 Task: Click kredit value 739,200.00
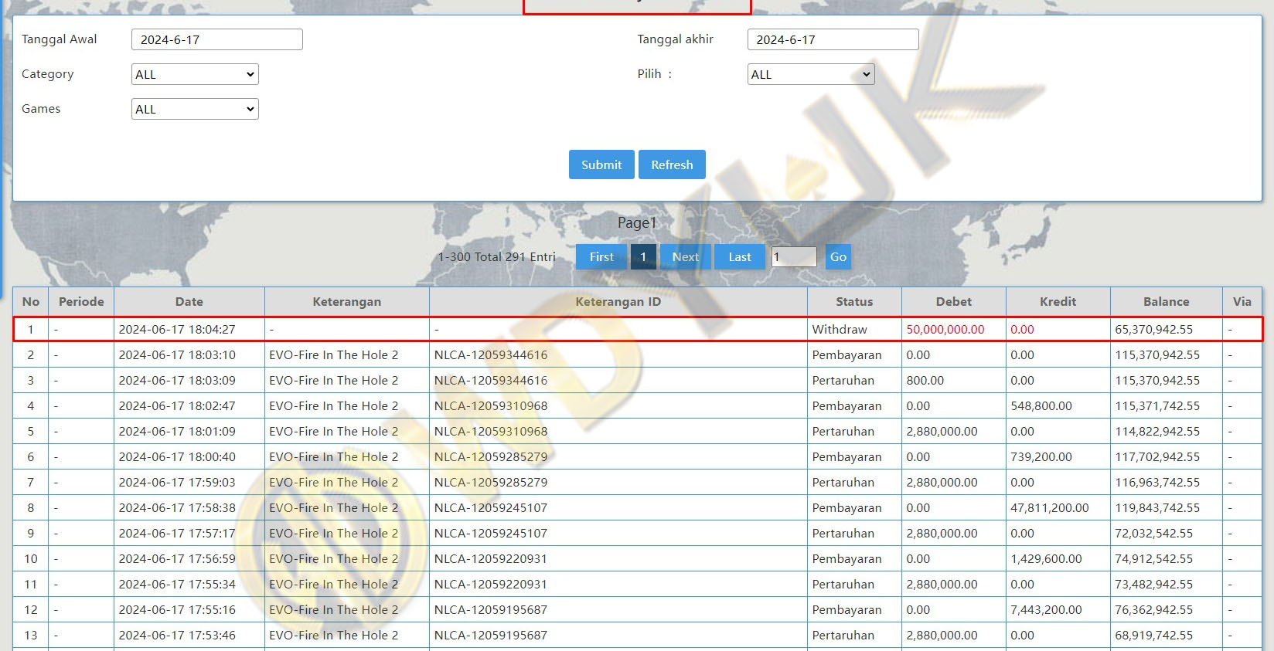(1041, 456)
